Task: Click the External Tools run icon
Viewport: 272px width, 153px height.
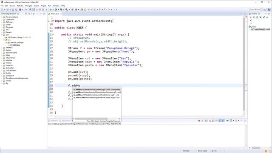Action: click(67, 9)
